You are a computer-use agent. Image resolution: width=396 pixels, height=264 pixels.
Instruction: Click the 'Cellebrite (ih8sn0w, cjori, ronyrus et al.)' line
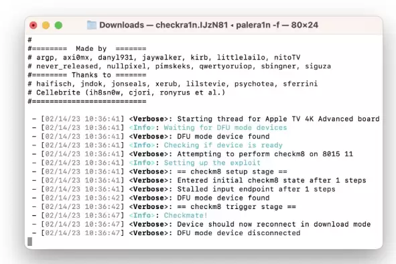tap(126, 92)
